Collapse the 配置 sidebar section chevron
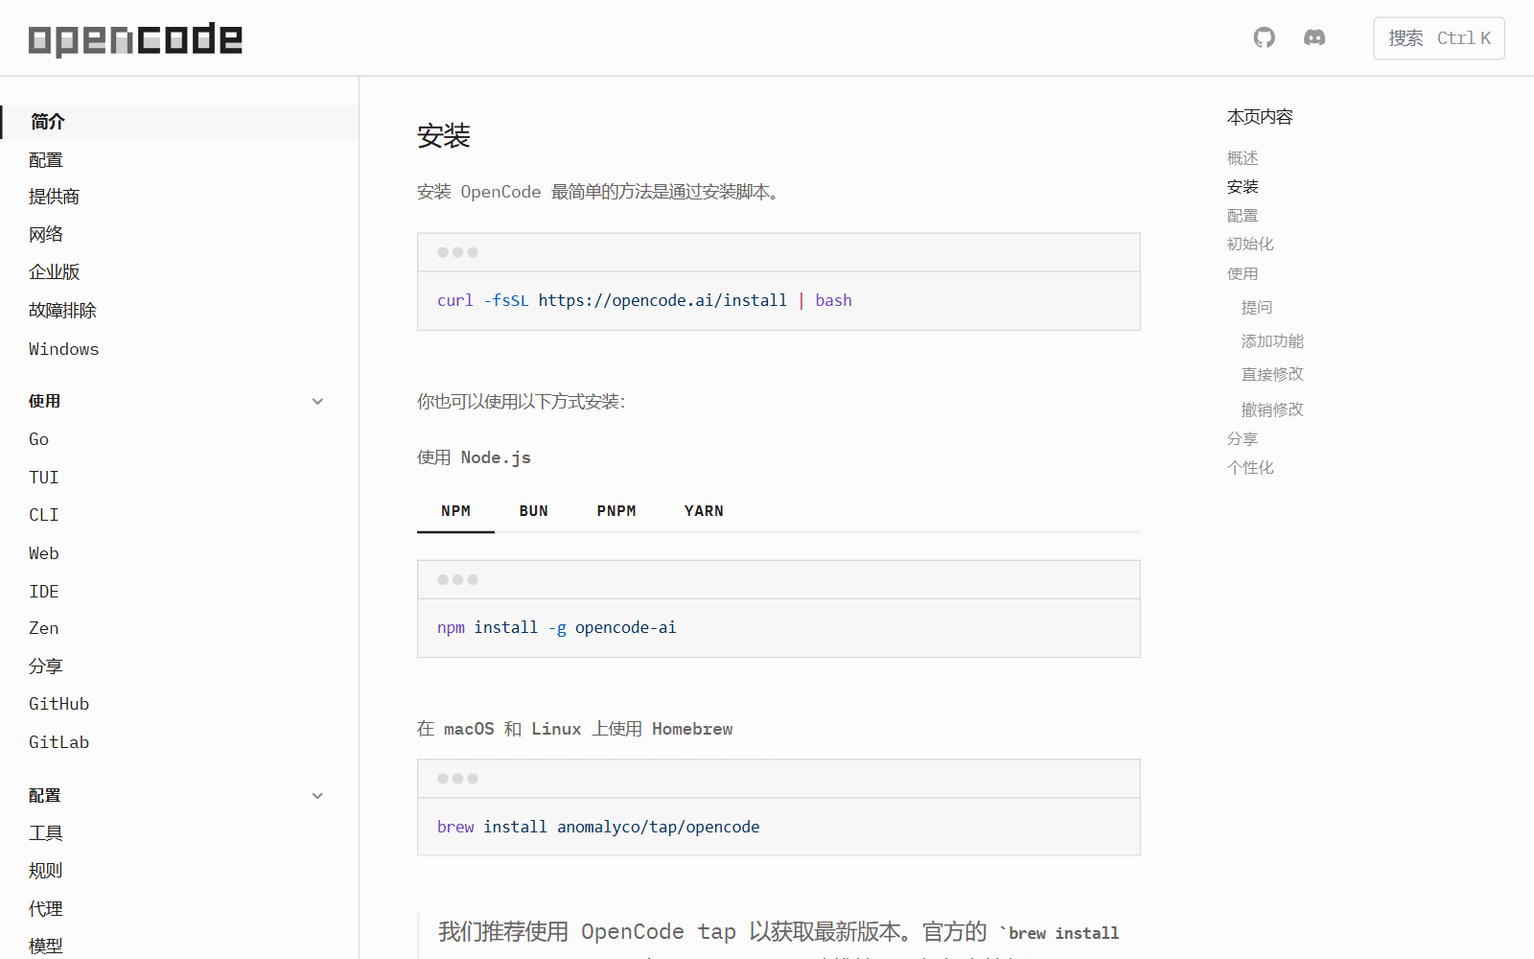Image resolution: width=1534 pixels, height=959 pixels. point(317,796)
